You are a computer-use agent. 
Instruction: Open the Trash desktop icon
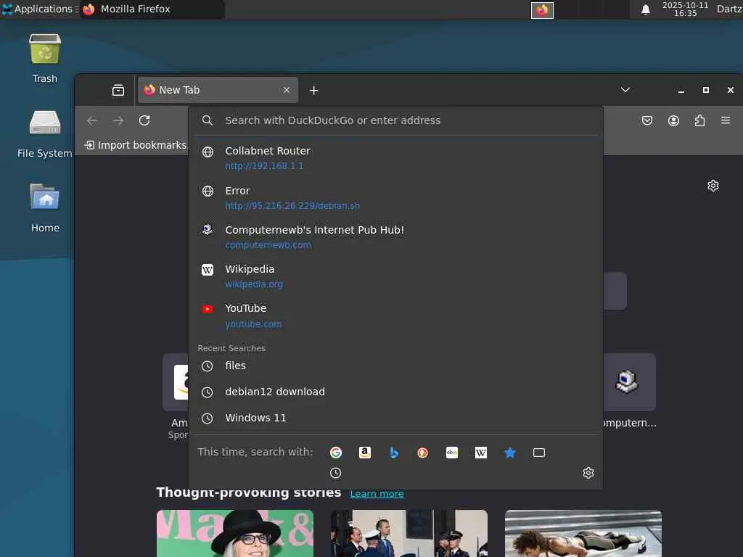click(45, 58)
